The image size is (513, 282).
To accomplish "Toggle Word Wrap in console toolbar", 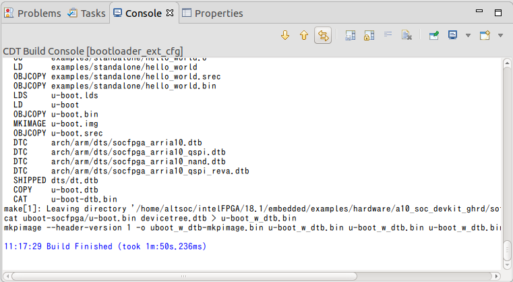I will (388, 35).
